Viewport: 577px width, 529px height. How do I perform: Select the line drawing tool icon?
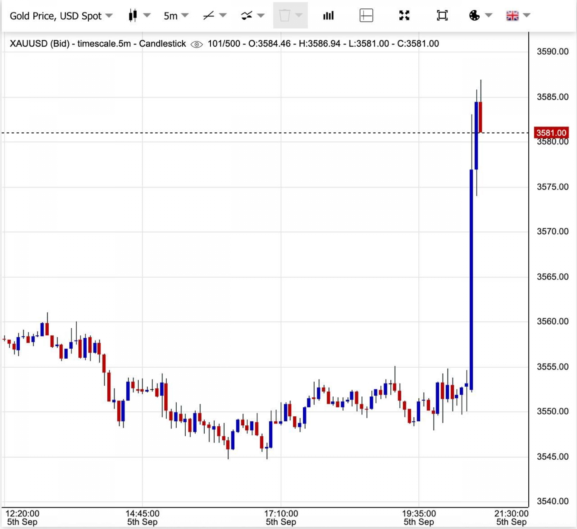click(x=208, y=15)
